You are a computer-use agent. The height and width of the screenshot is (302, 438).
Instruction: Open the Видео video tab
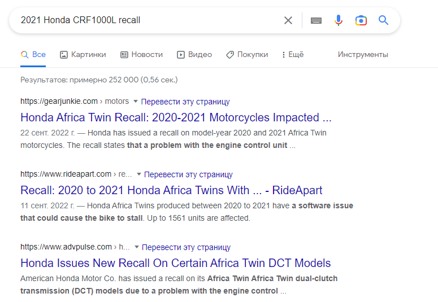[x=194, y=55]
